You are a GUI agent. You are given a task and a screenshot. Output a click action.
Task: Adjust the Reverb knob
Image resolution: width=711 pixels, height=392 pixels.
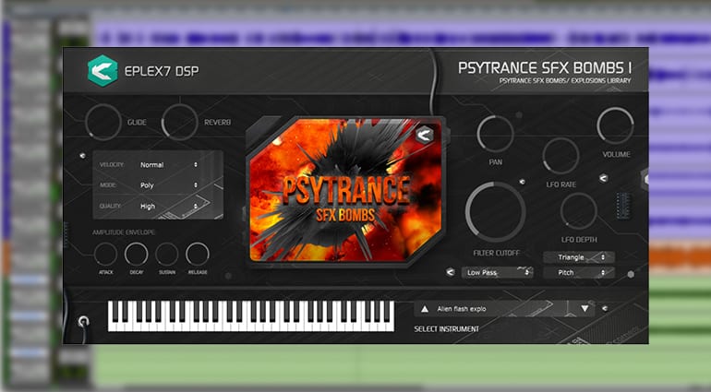(179, 122)
